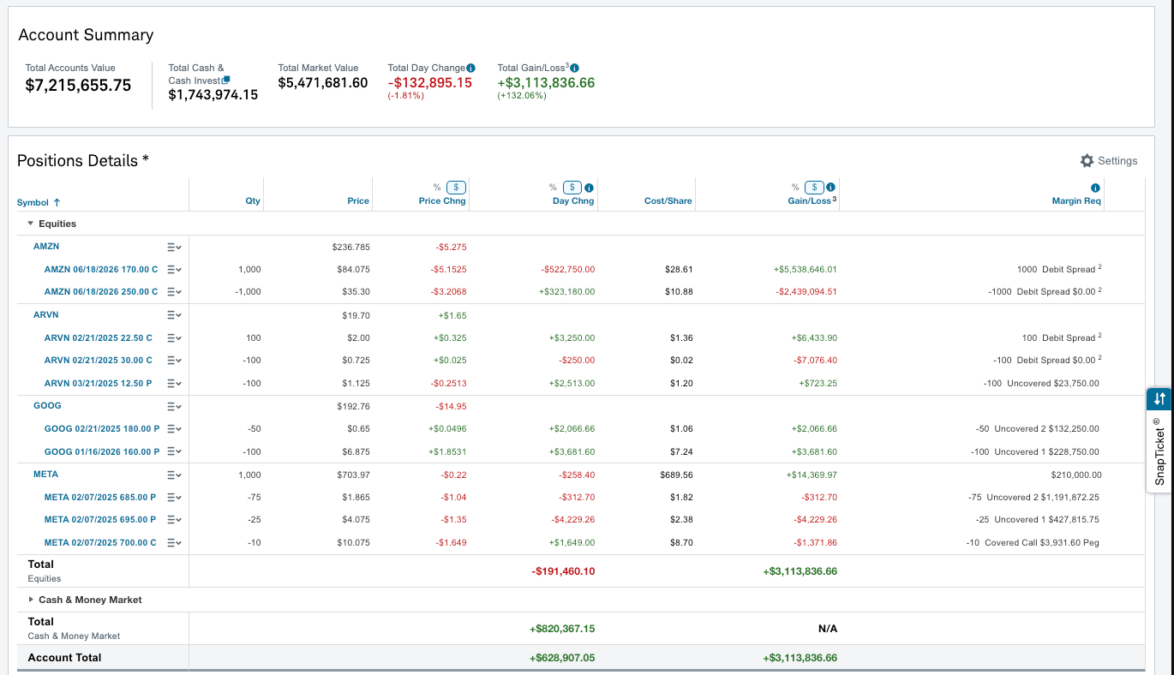Open action menu icon for META 685.00 P

[174, 497]
